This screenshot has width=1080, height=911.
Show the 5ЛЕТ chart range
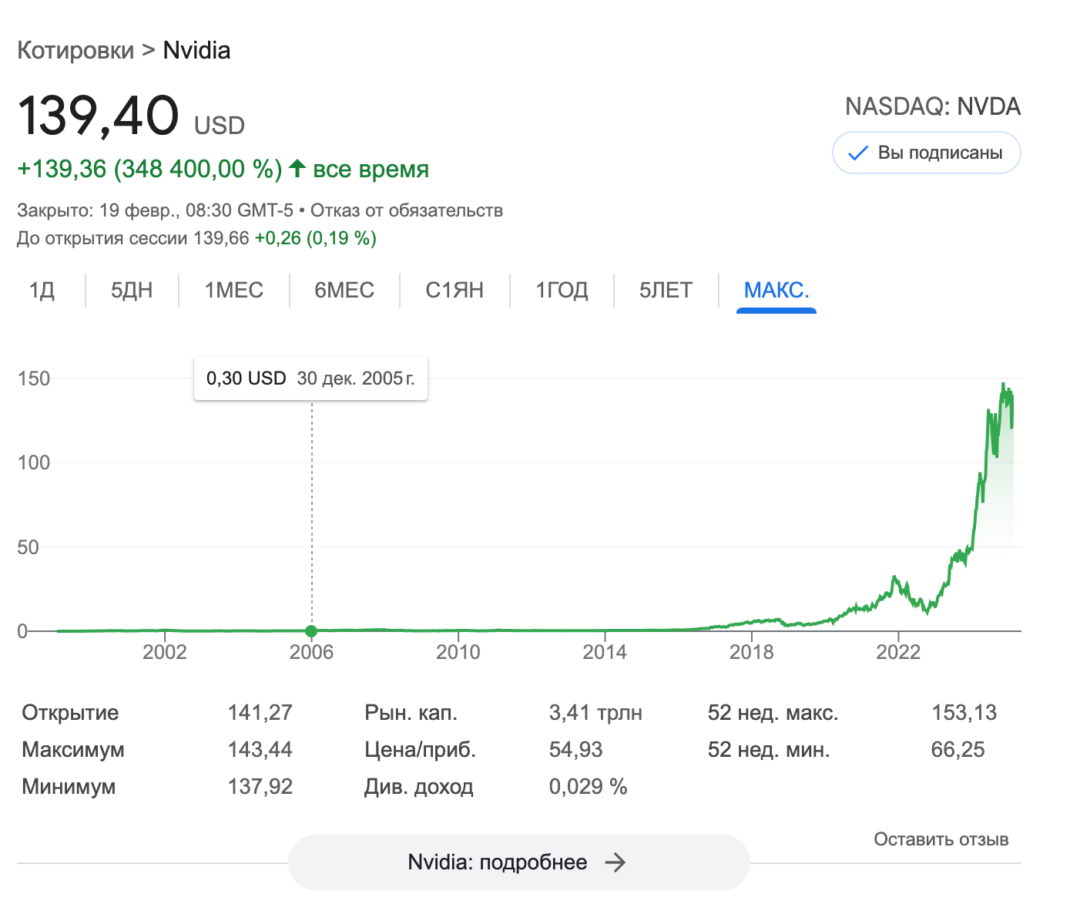[666, 290]
